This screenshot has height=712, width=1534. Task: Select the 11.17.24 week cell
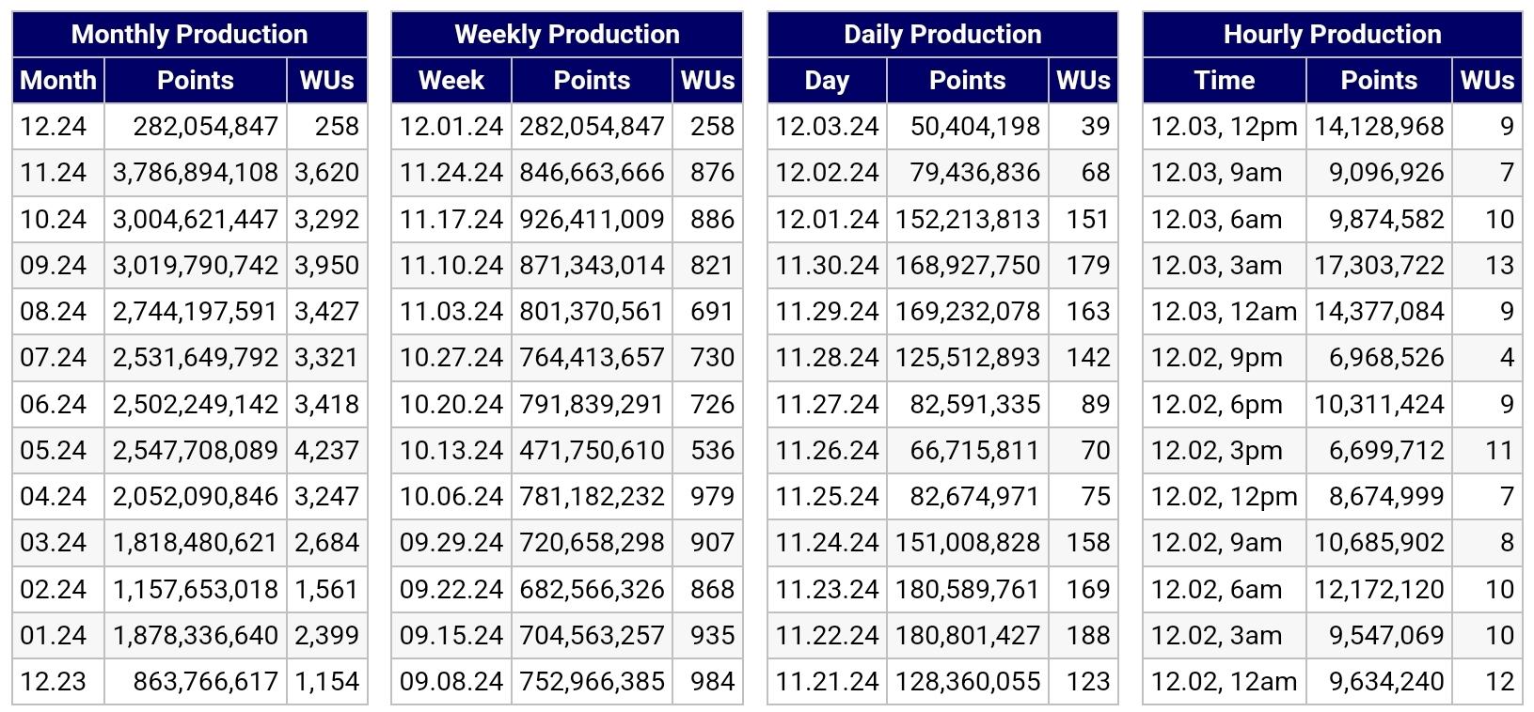(x=451, y=220)
